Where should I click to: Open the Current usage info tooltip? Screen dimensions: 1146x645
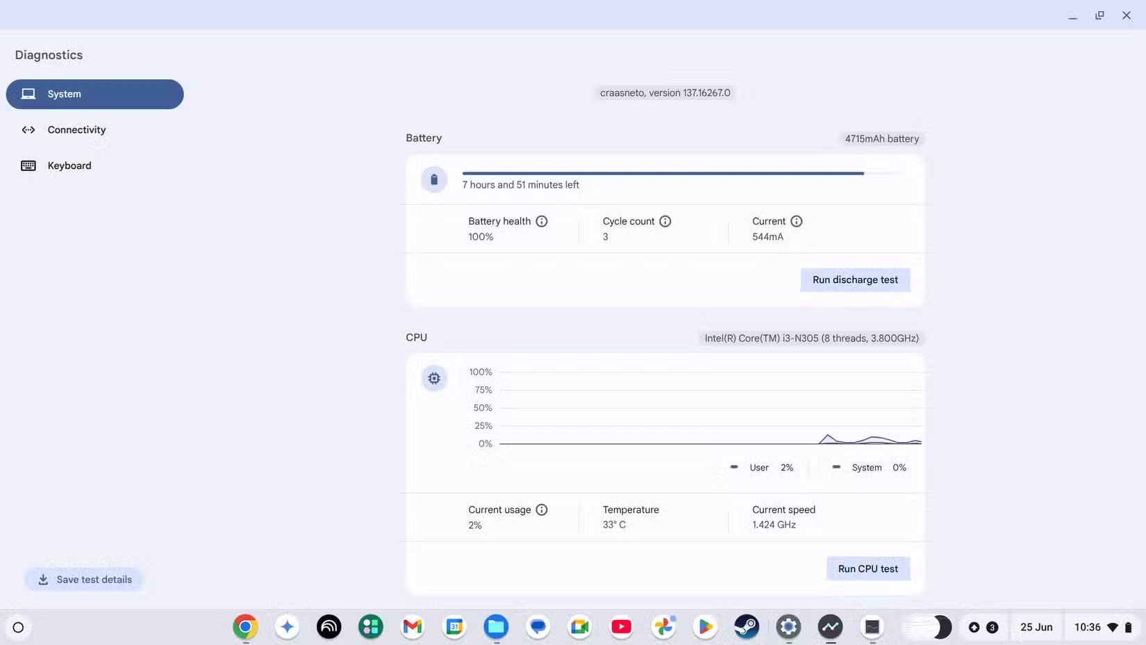(542, 509)
